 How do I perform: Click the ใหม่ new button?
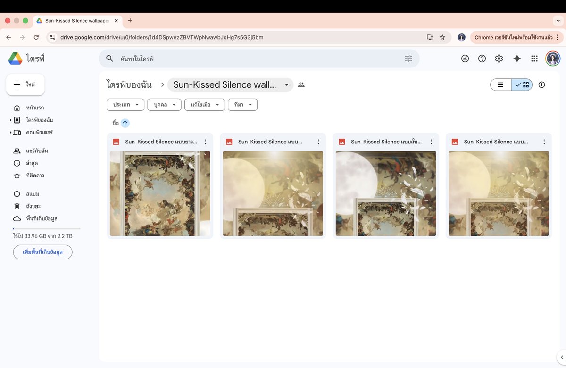click(25, 84)
